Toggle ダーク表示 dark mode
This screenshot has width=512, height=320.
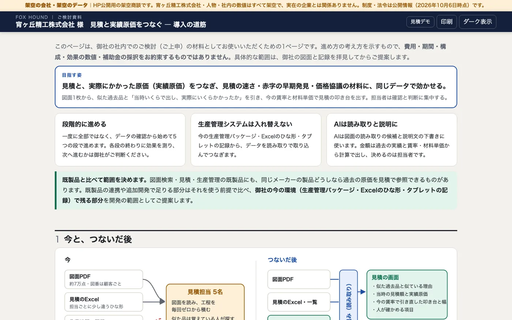click(478, 22)
